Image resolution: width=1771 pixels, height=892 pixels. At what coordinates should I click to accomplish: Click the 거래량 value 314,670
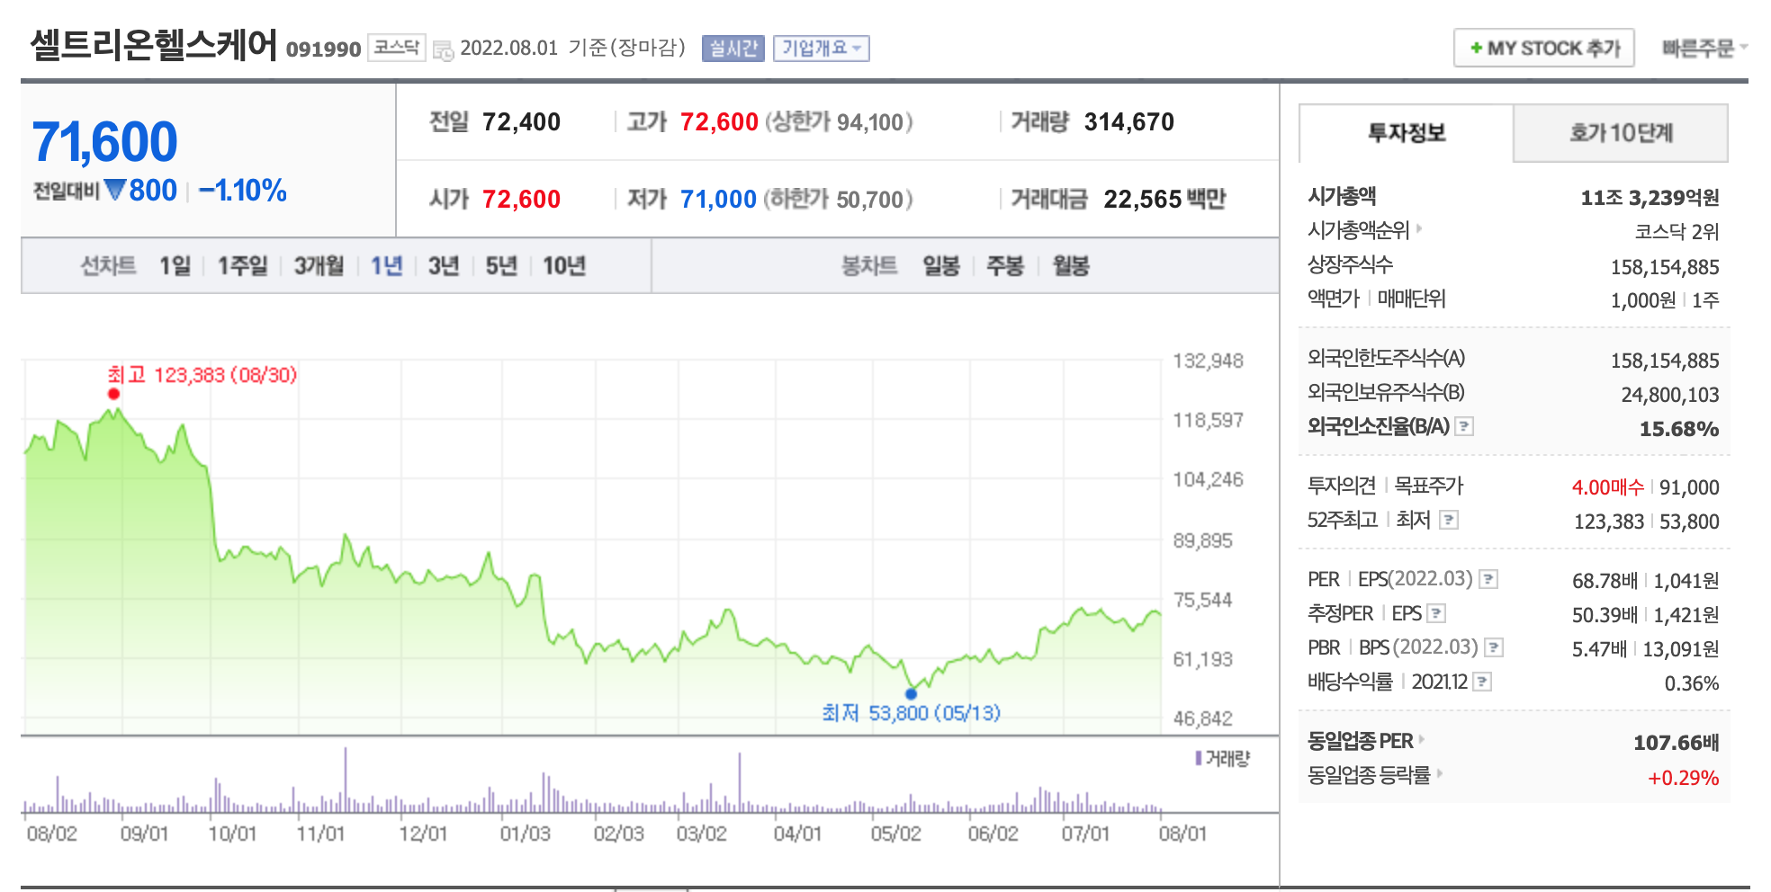click(x=1128, y=122)
